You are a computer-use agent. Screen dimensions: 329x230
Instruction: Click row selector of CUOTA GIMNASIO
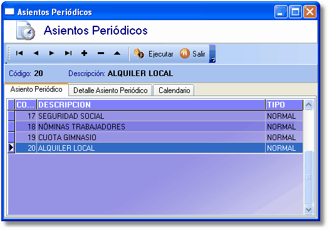click(11, 138)
